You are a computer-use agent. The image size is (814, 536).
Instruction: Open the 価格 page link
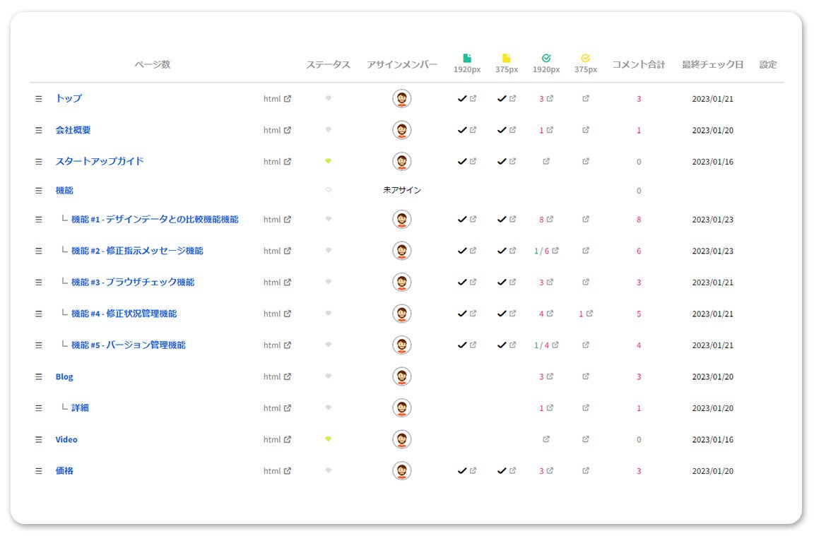point(64,470)
